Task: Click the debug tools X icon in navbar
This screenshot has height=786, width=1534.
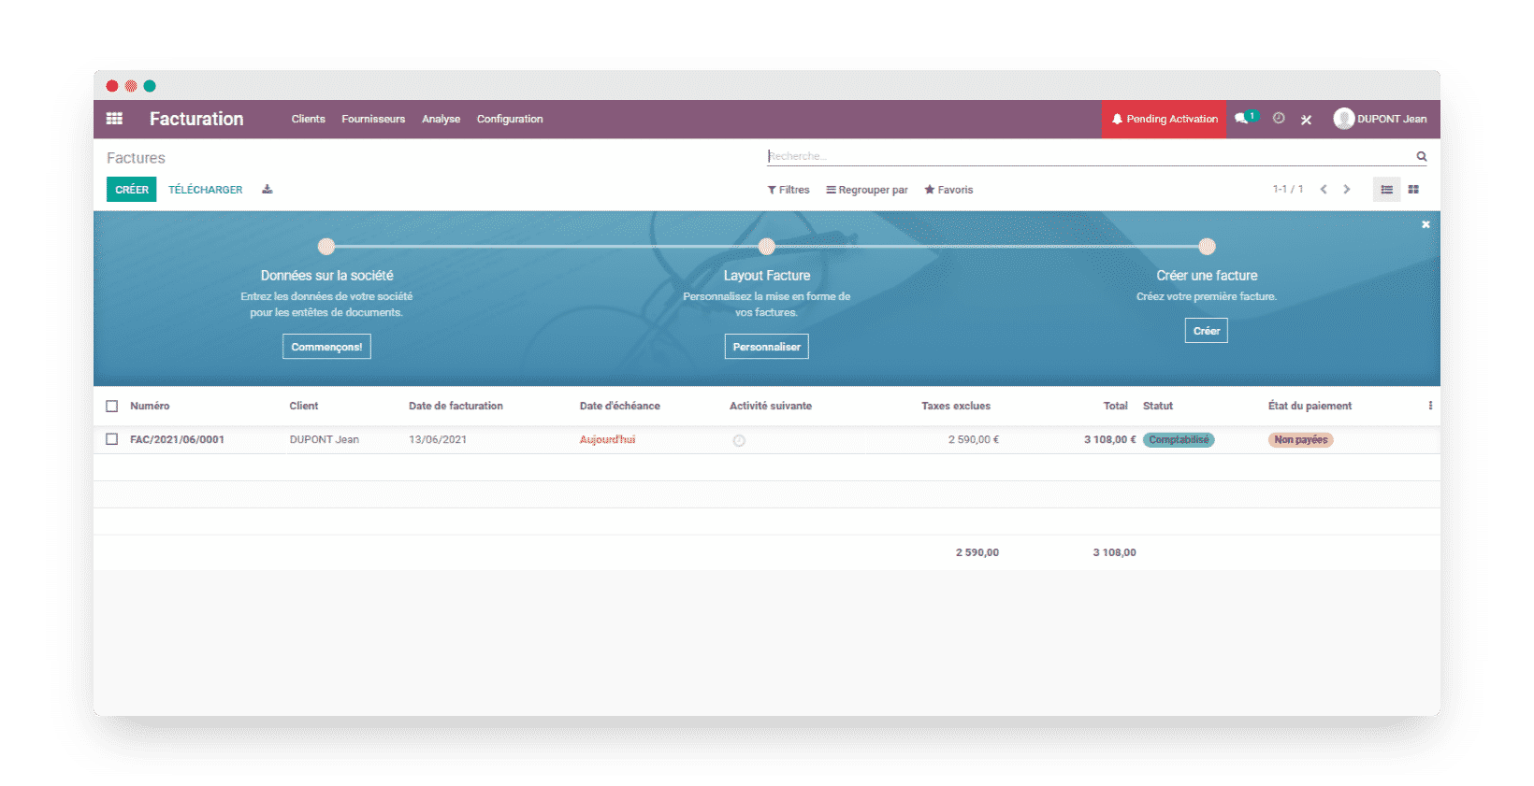Action: (x=1306, y=120)
